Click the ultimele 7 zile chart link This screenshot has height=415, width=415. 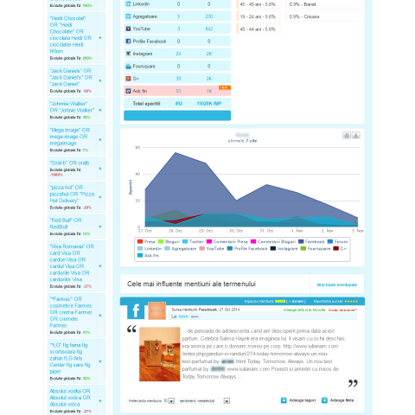[242, 141]
